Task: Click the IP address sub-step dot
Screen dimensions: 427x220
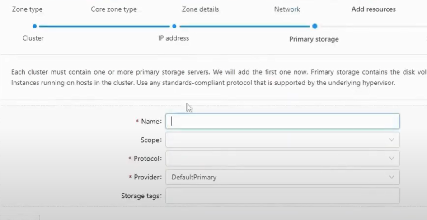Action: (x=174, y=26)
